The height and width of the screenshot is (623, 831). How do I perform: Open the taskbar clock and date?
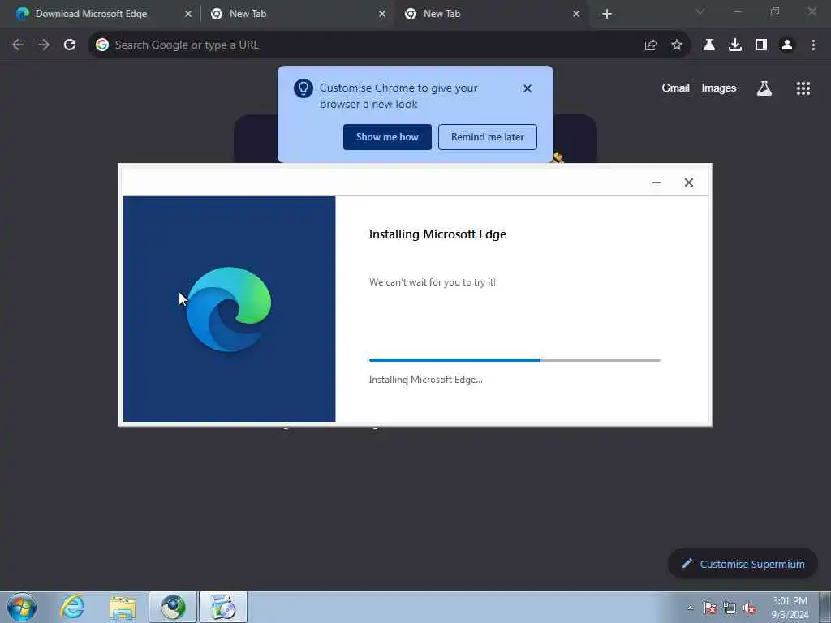(x=790, y=608)
